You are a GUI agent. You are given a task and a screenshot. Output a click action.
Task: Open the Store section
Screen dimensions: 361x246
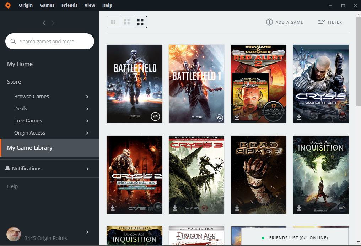14,82
